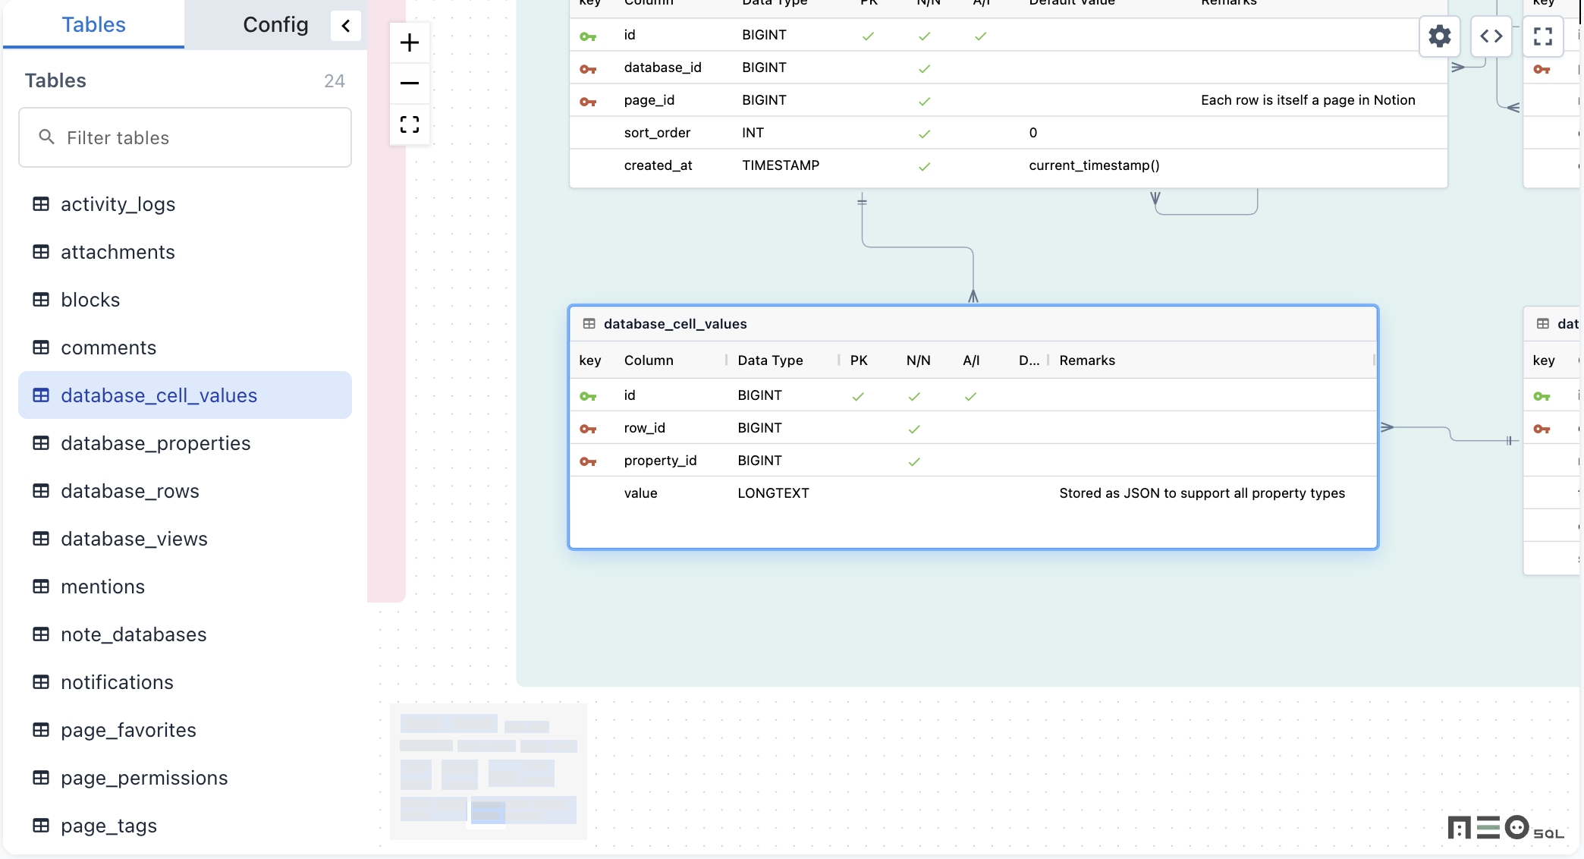Select database_properties table in the list

(185, 443)
